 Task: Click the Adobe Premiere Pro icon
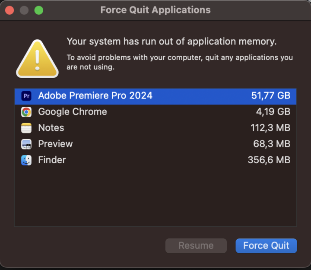point(26,96)
